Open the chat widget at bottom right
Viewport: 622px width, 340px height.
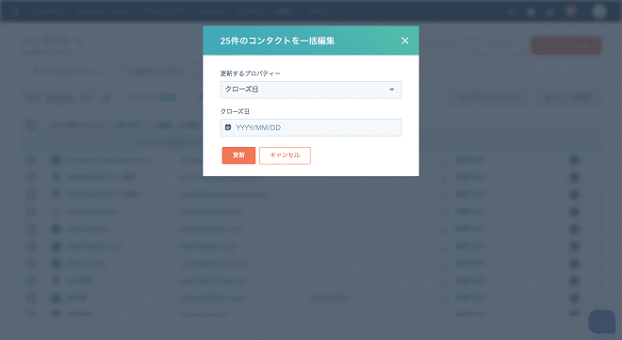pos(601,321)
